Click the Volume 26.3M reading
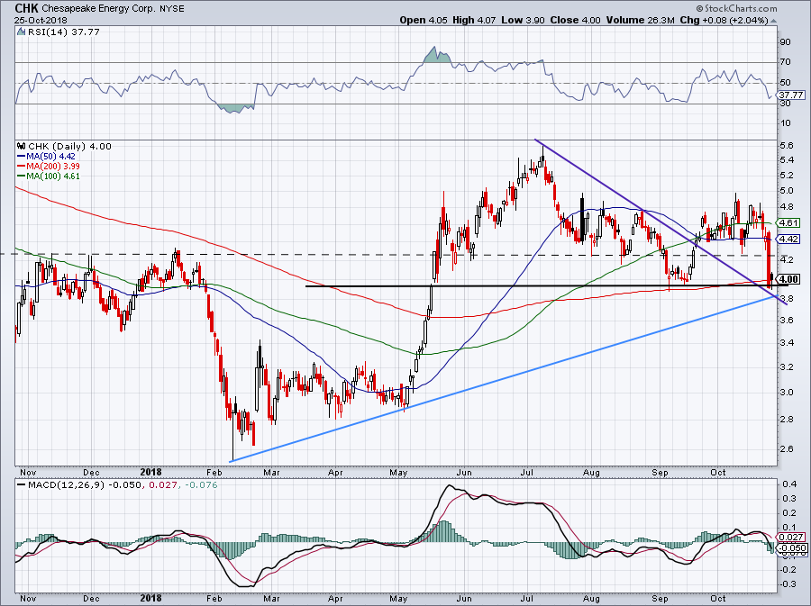Image resolution: width=811 pixels, height=606 pixels. [640, 20]
